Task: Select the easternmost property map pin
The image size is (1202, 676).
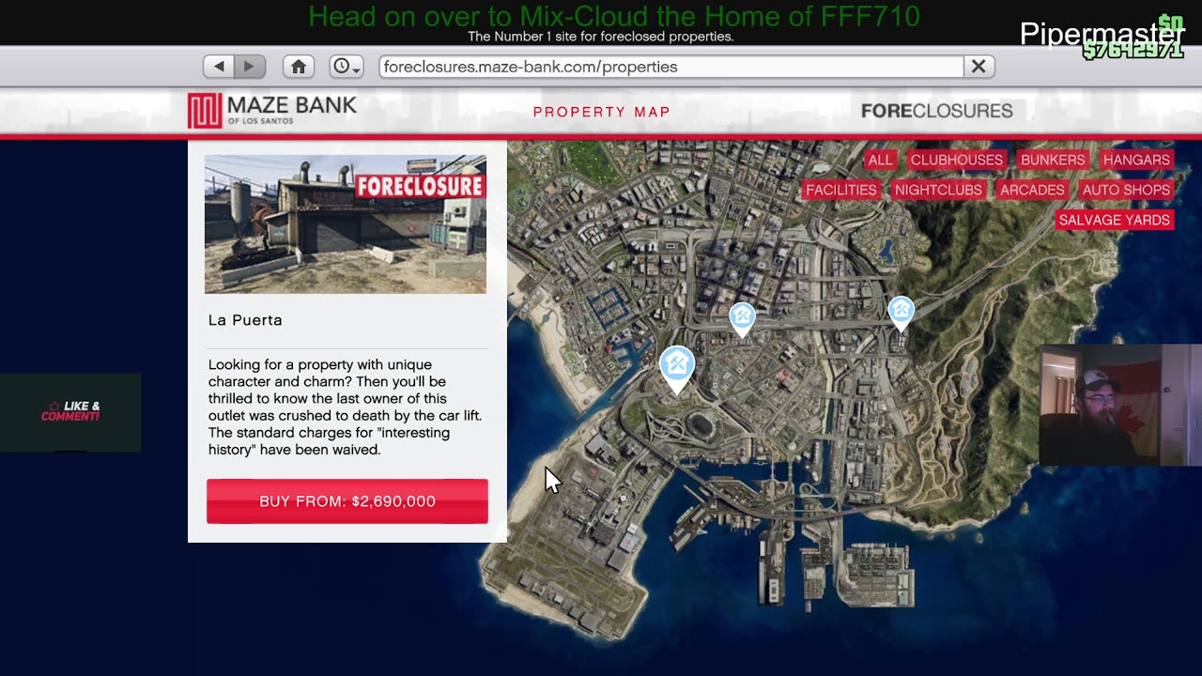Action: click(x=901, y=314)
